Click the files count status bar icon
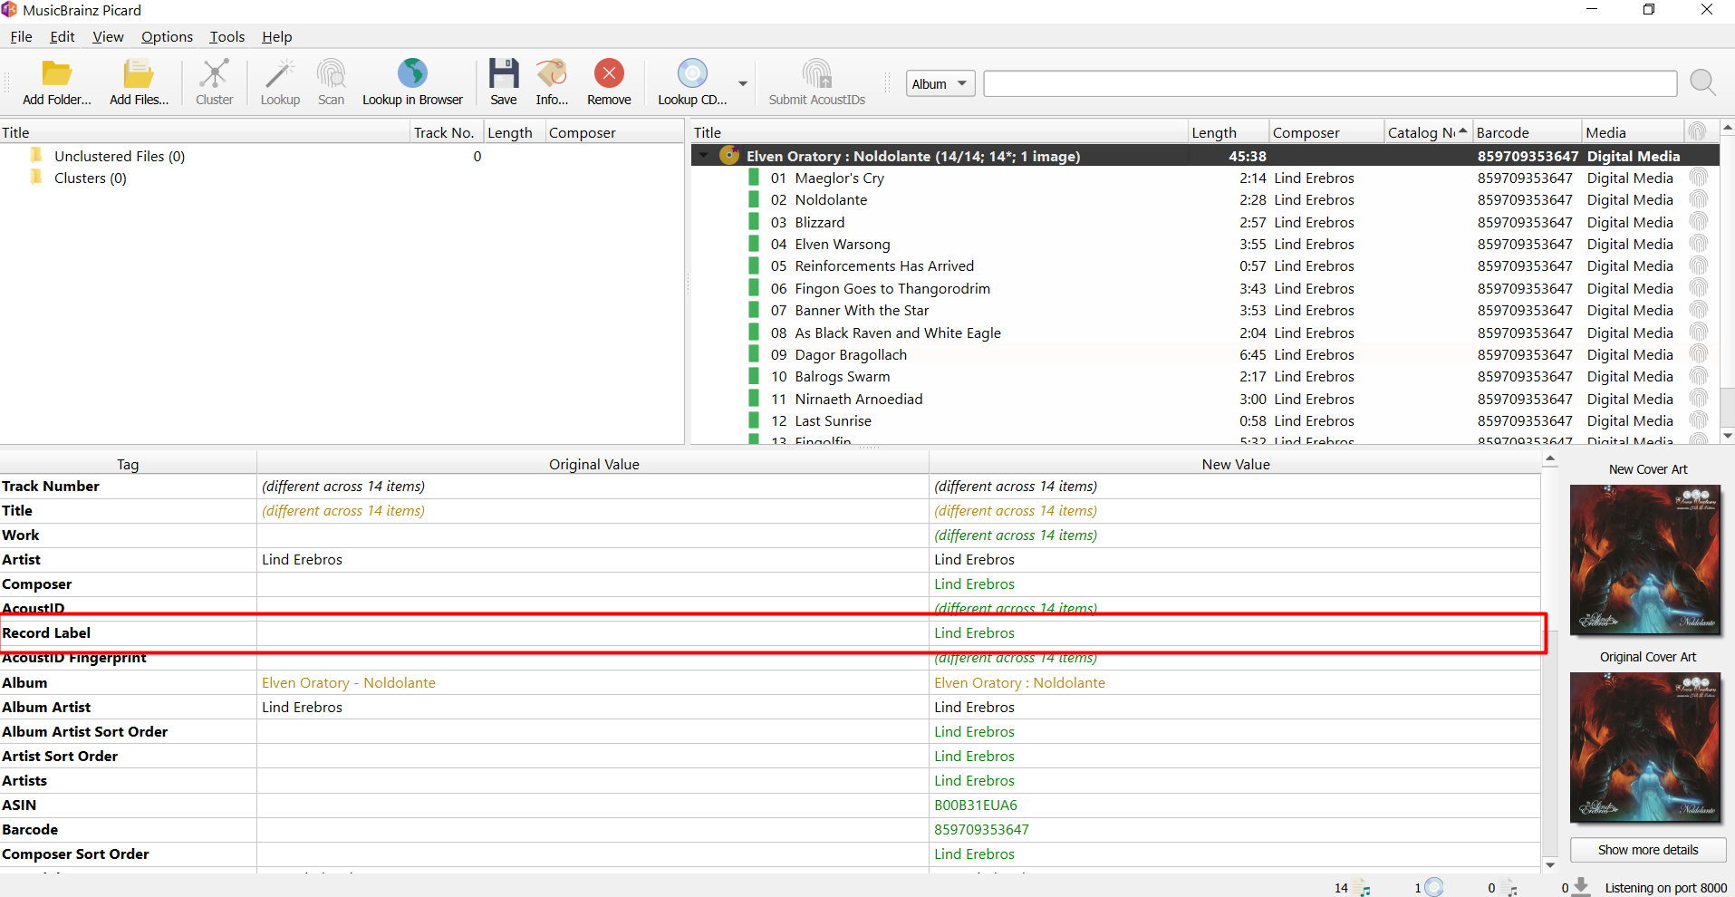 [x=1364, y=888]
